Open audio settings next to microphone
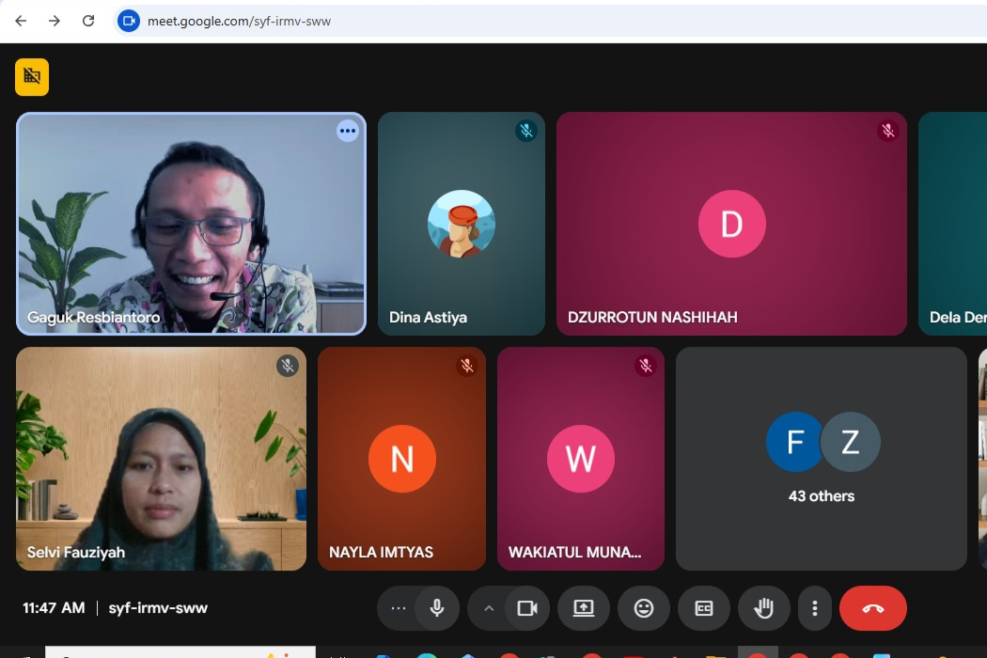The image size is (987, 658). (399, 608)
